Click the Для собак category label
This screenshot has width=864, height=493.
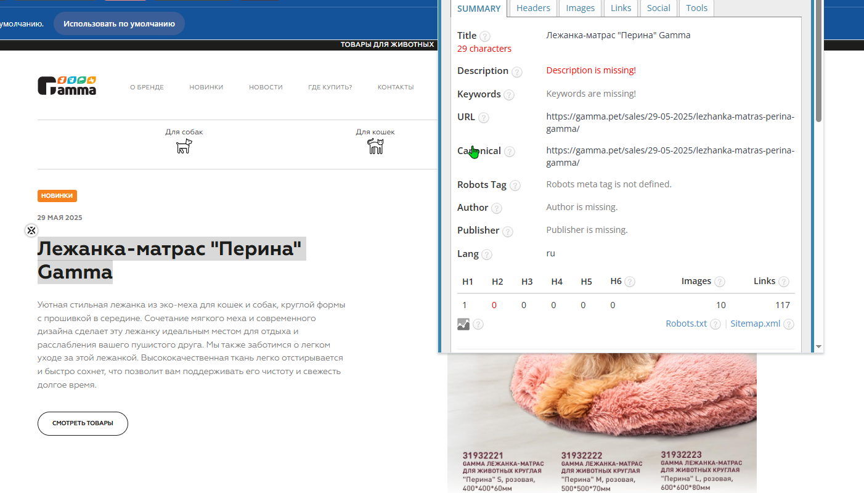(184, 132)
